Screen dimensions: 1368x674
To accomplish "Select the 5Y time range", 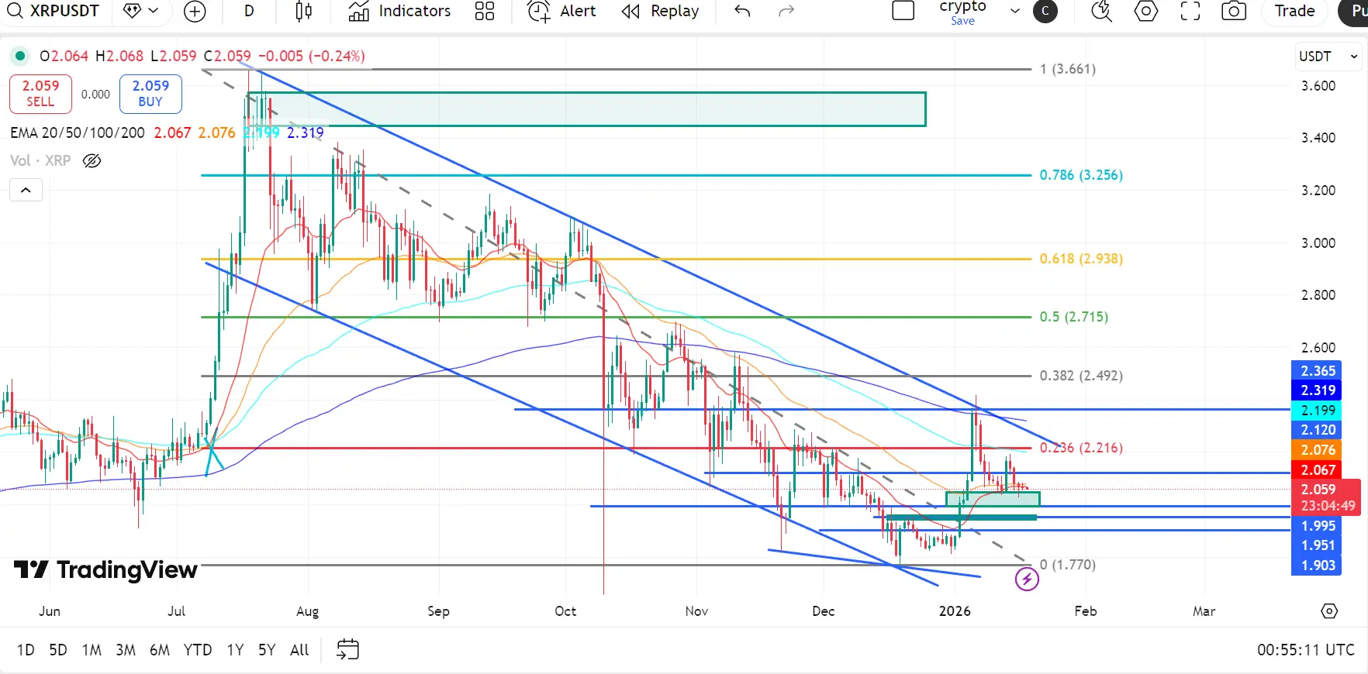I will [x=267, y=650].
